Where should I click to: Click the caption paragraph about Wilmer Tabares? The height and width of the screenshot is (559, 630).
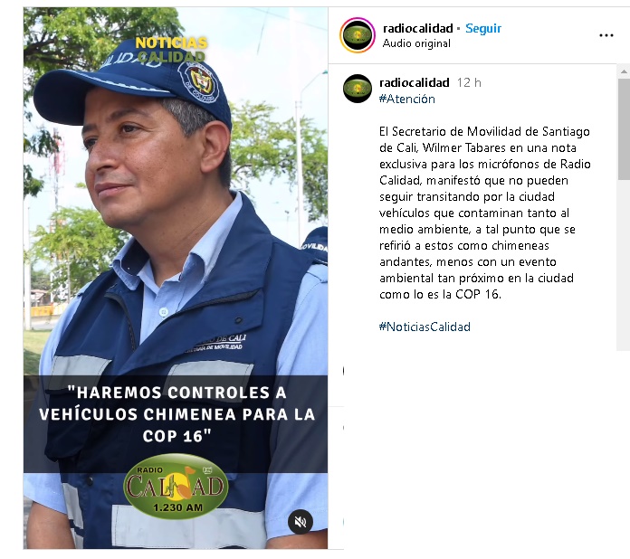484,213
